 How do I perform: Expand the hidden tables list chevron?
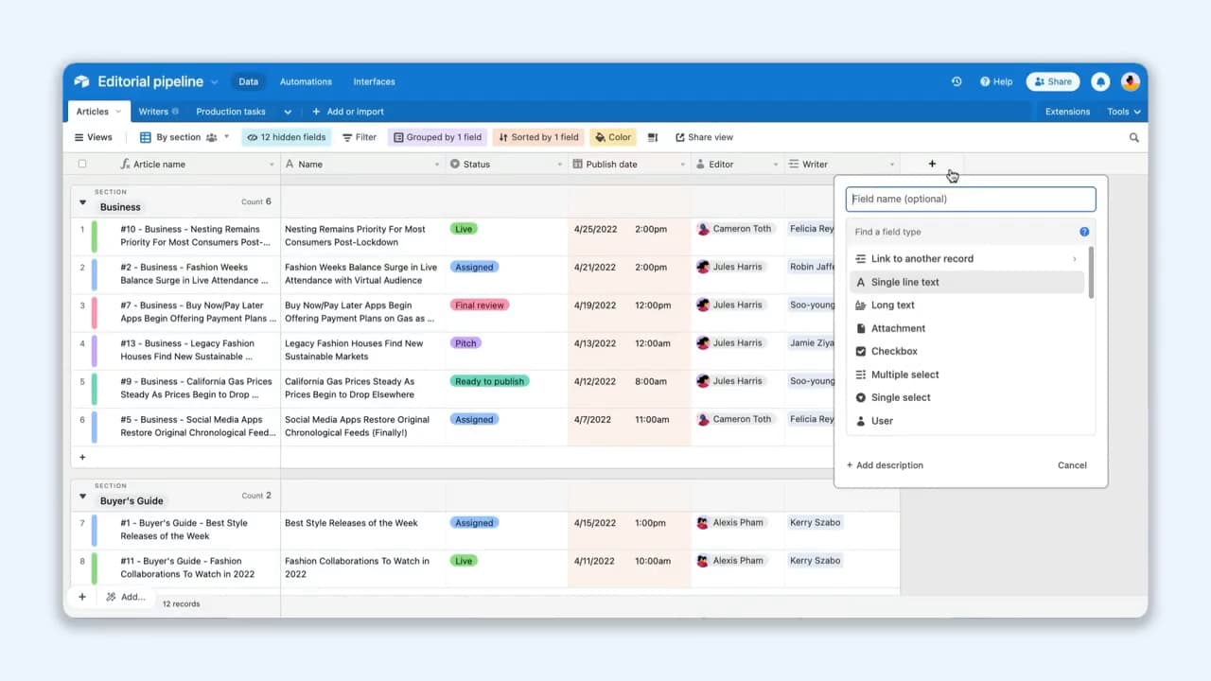click(288, 112)
